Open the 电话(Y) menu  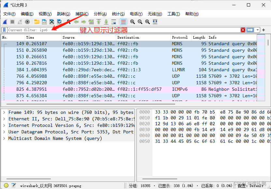[x=136, y=14]
